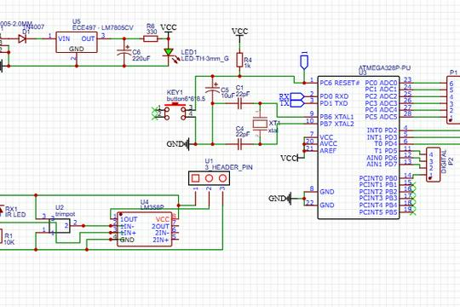Image resolution: width=460 pixels, height=307 pixels.
Task: Click the C6 220uF capacitor symbol
Action: click(124, 53)
